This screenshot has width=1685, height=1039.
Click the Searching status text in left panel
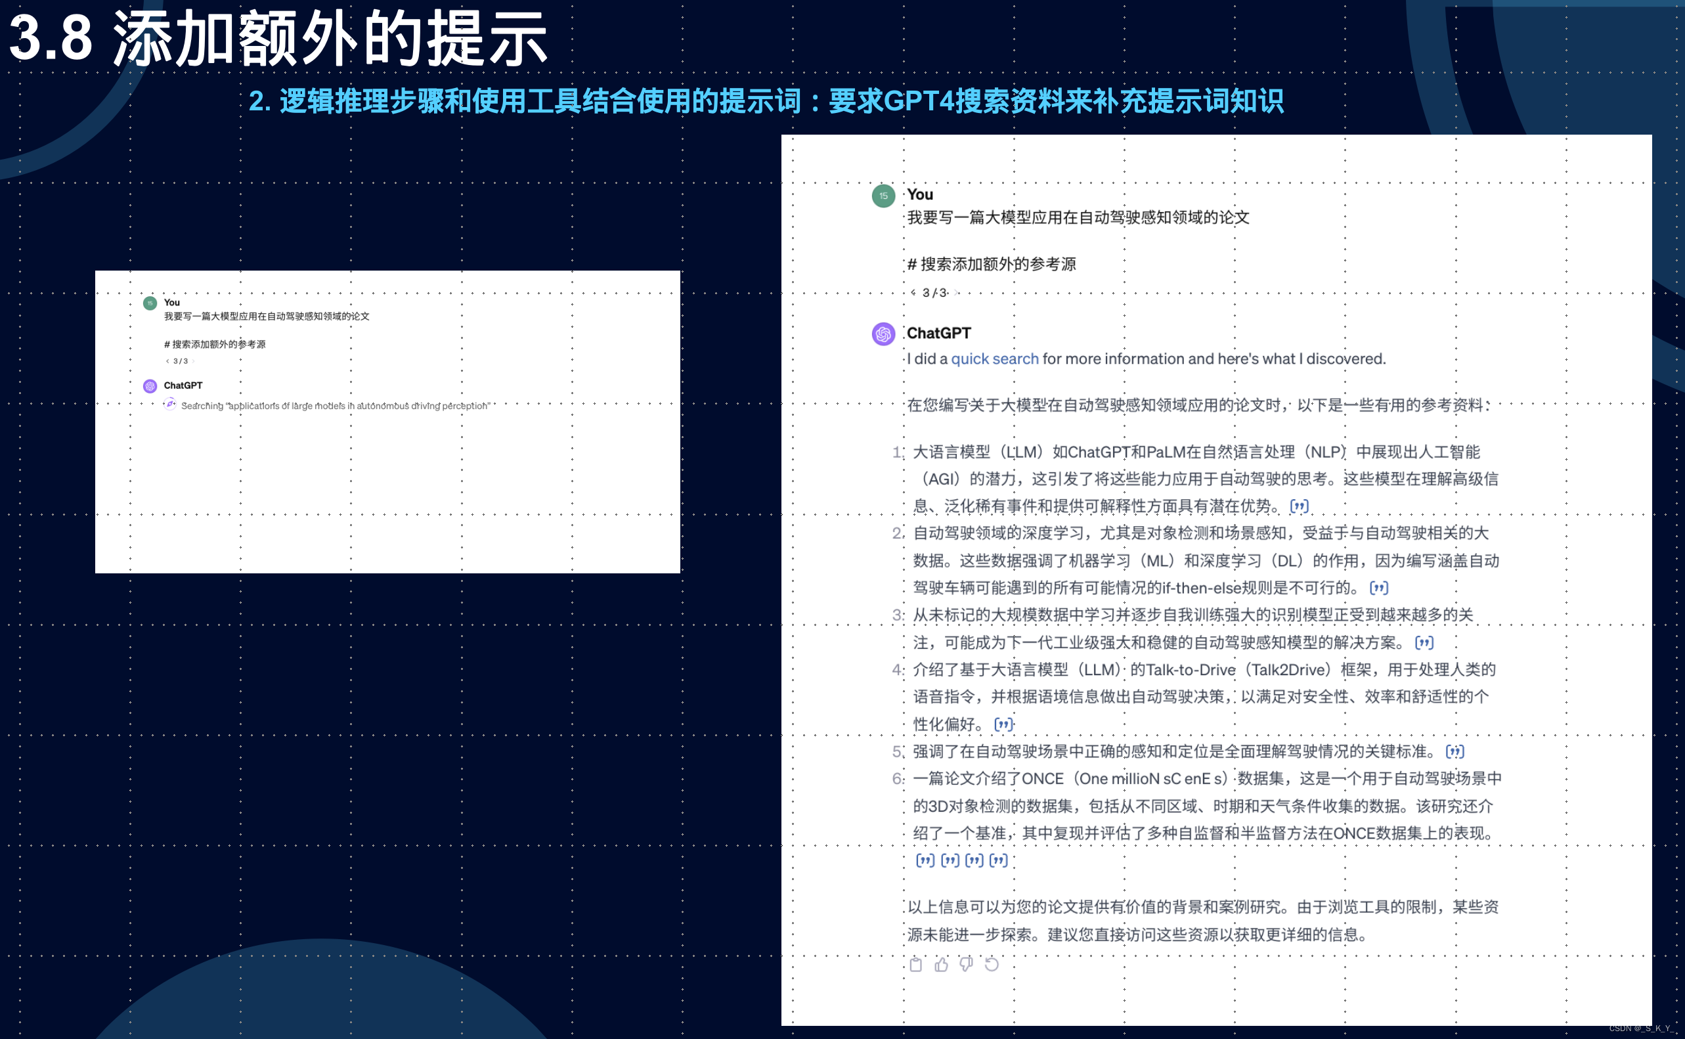click(335, 406)
